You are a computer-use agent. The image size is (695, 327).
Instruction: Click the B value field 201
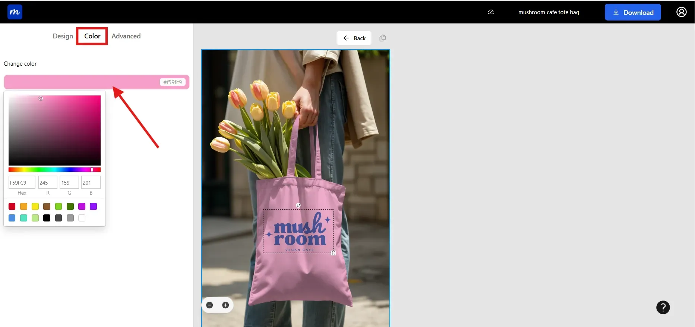click(x=91, y=182)
